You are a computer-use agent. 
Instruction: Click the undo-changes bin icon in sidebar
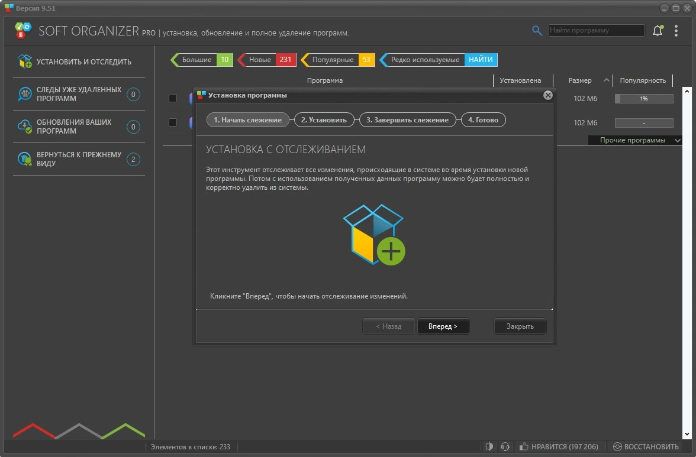click(x=25, y=159)
